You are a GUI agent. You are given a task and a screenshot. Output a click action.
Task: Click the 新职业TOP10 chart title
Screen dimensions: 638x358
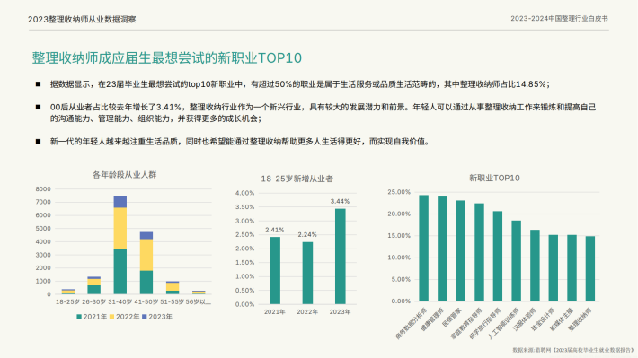[494, 178]
